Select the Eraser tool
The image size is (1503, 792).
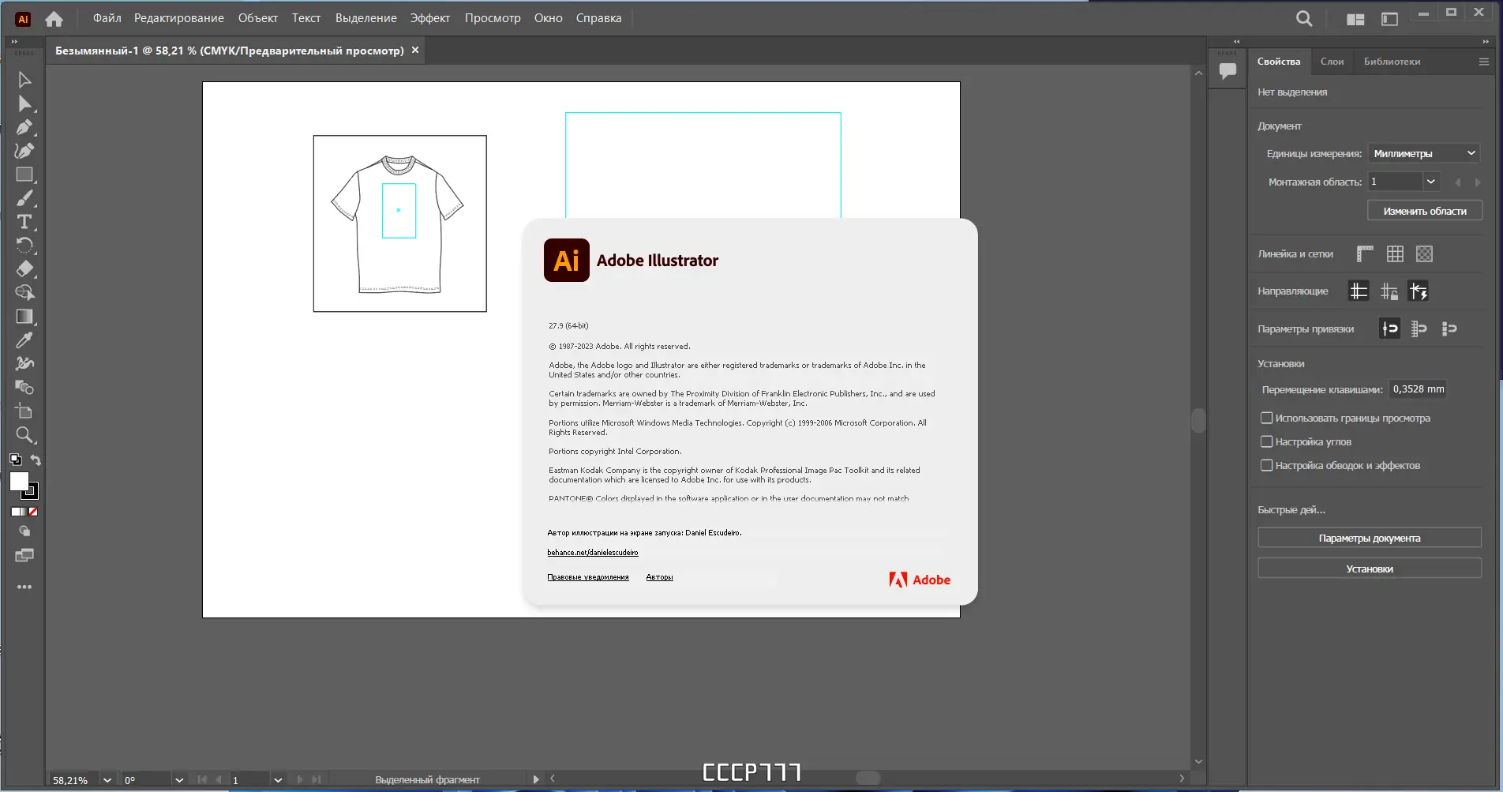[24, 269]
